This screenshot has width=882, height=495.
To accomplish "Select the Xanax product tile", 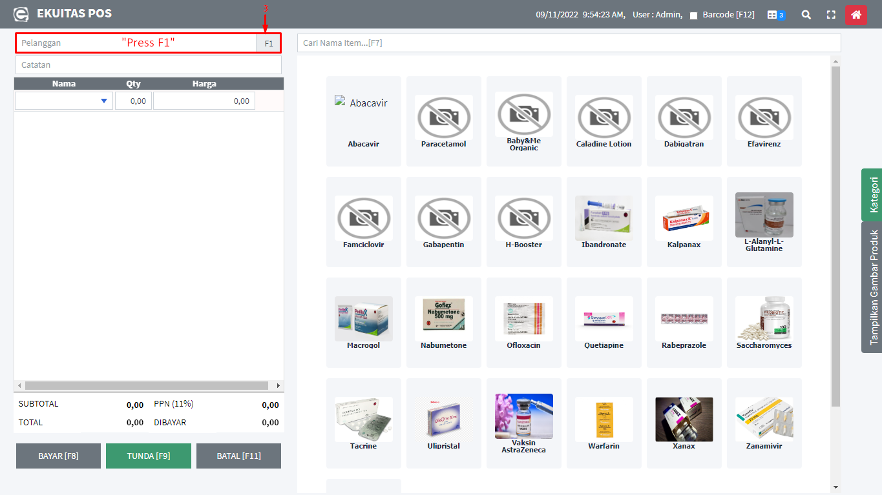I will (x=684, y=423).
